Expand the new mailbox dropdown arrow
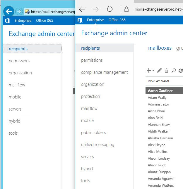Screen dimensions: 183x189 (x=153, y=70)
